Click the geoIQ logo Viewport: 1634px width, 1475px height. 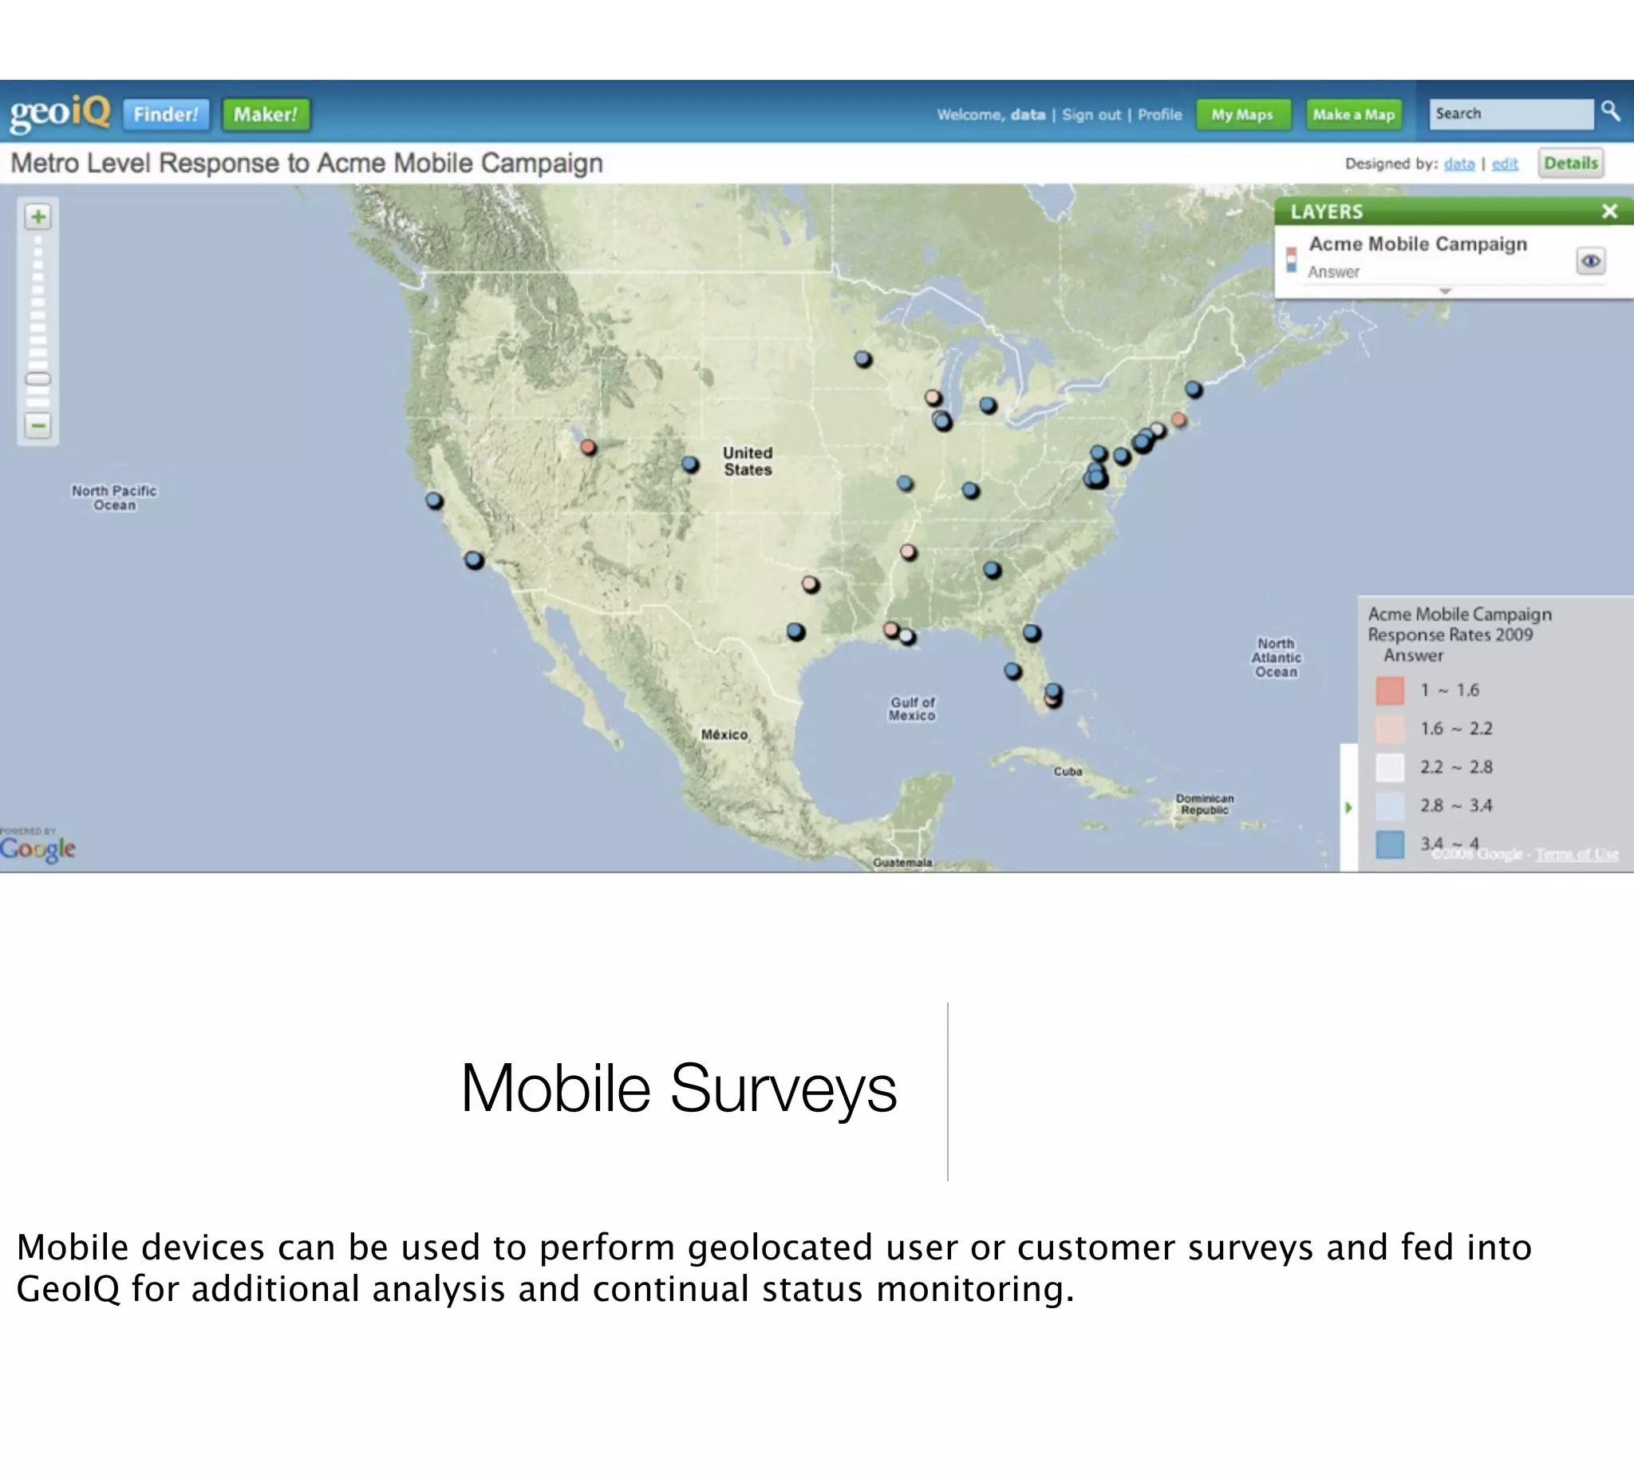[60, 113]
